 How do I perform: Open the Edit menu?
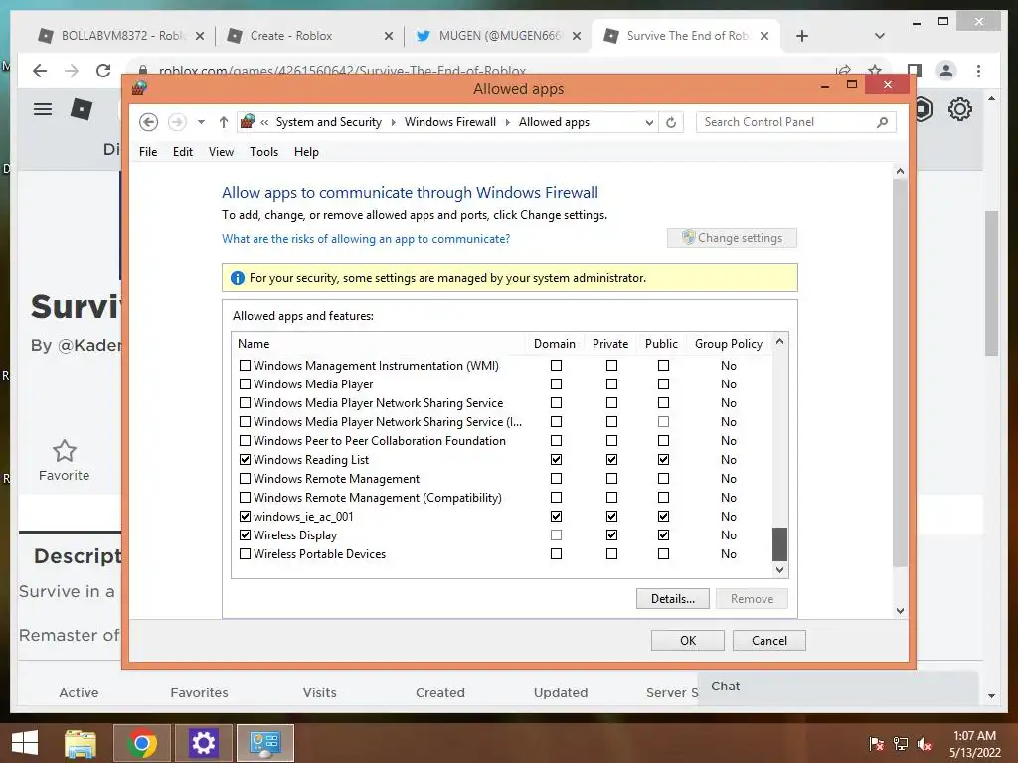183,152
